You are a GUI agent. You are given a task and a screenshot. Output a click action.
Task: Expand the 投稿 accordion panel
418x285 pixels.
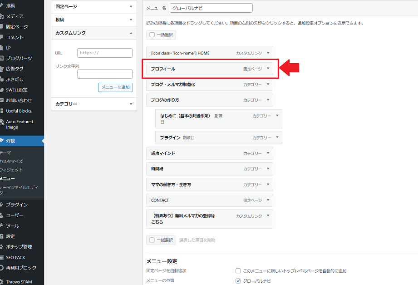click(94, 20)
